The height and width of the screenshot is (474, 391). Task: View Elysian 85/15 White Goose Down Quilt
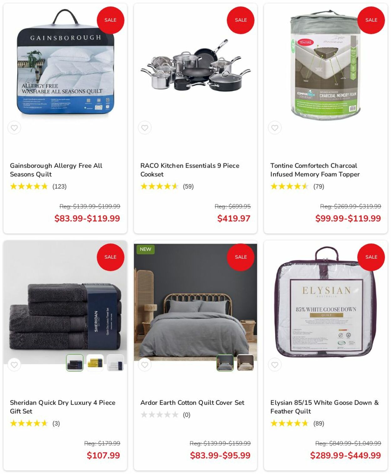(324, 407)
